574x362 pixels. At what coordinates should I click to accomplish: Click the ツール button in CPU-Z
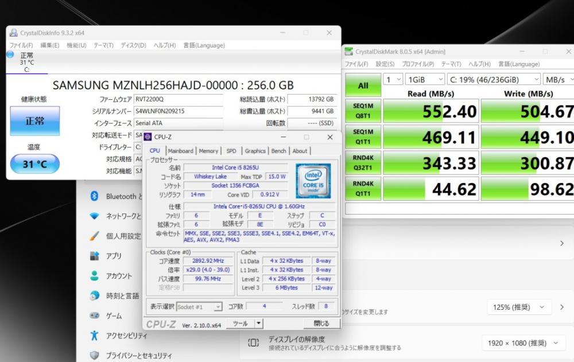point(241,323)
